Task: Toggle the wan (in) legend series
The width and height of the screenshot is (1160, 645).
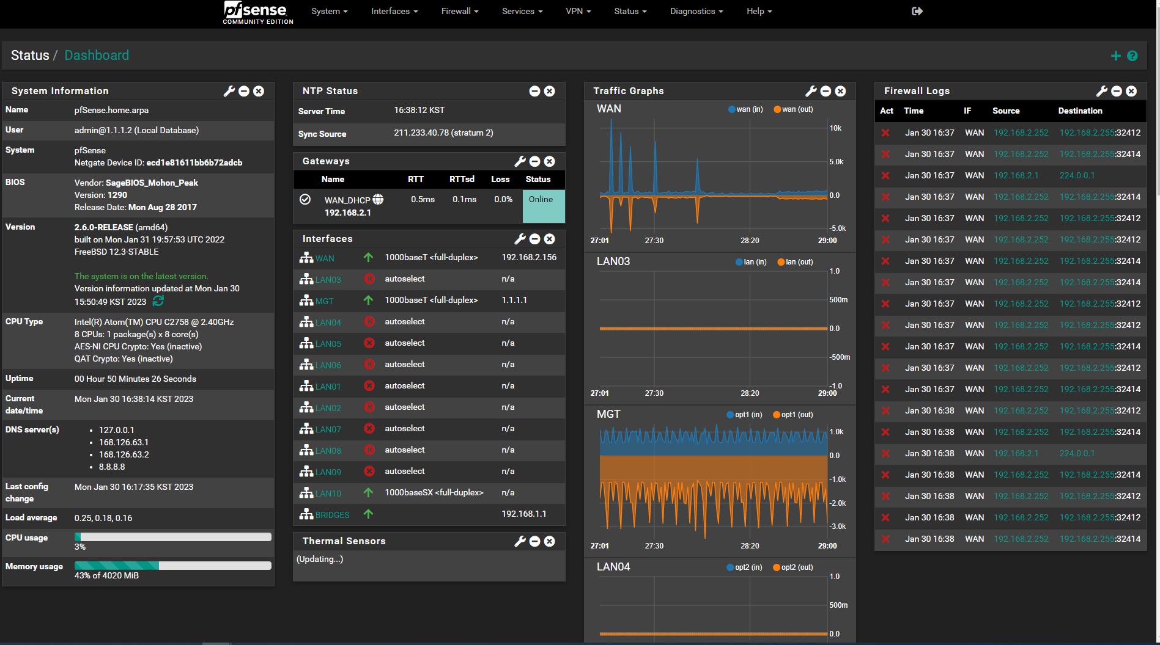Action: (x=745, y=109)
